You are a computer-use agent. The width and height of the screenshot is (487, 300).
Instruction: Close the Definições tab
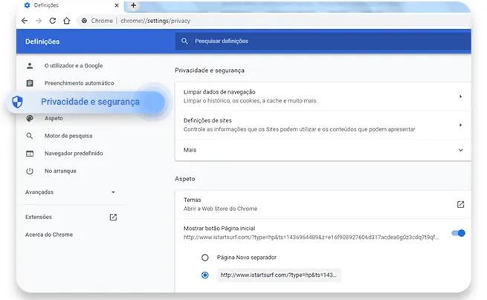point(117,5)
